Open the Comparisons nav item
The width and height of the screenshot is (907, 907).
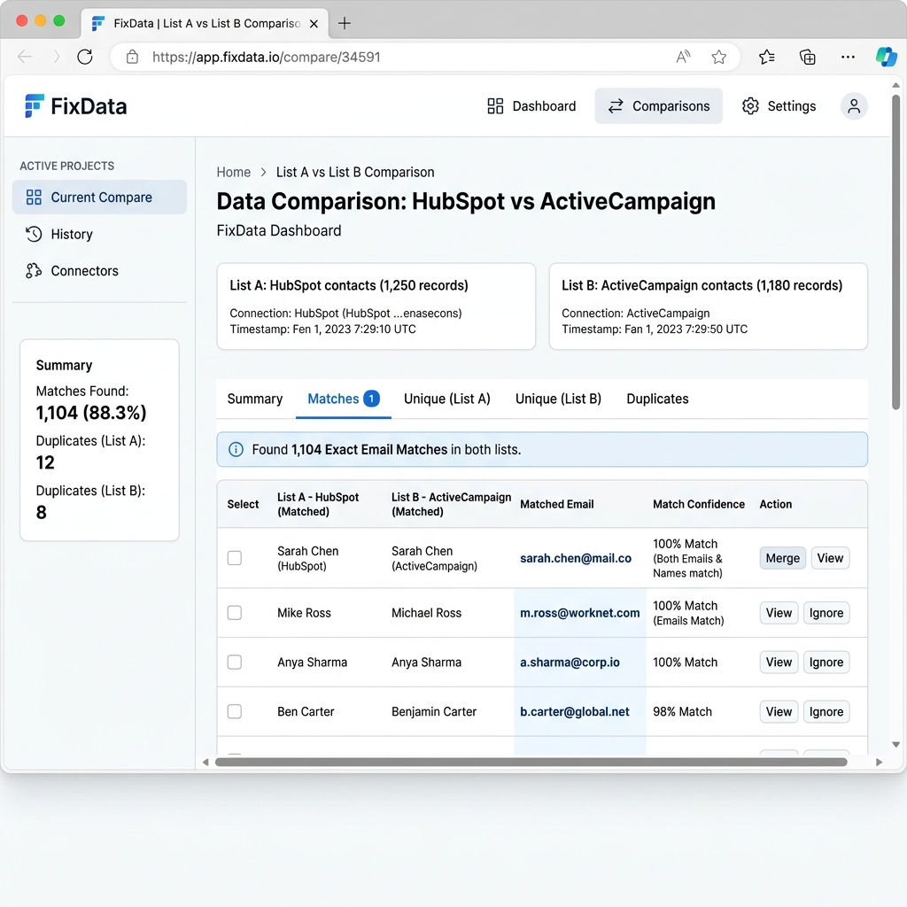(x=658, y=106)
